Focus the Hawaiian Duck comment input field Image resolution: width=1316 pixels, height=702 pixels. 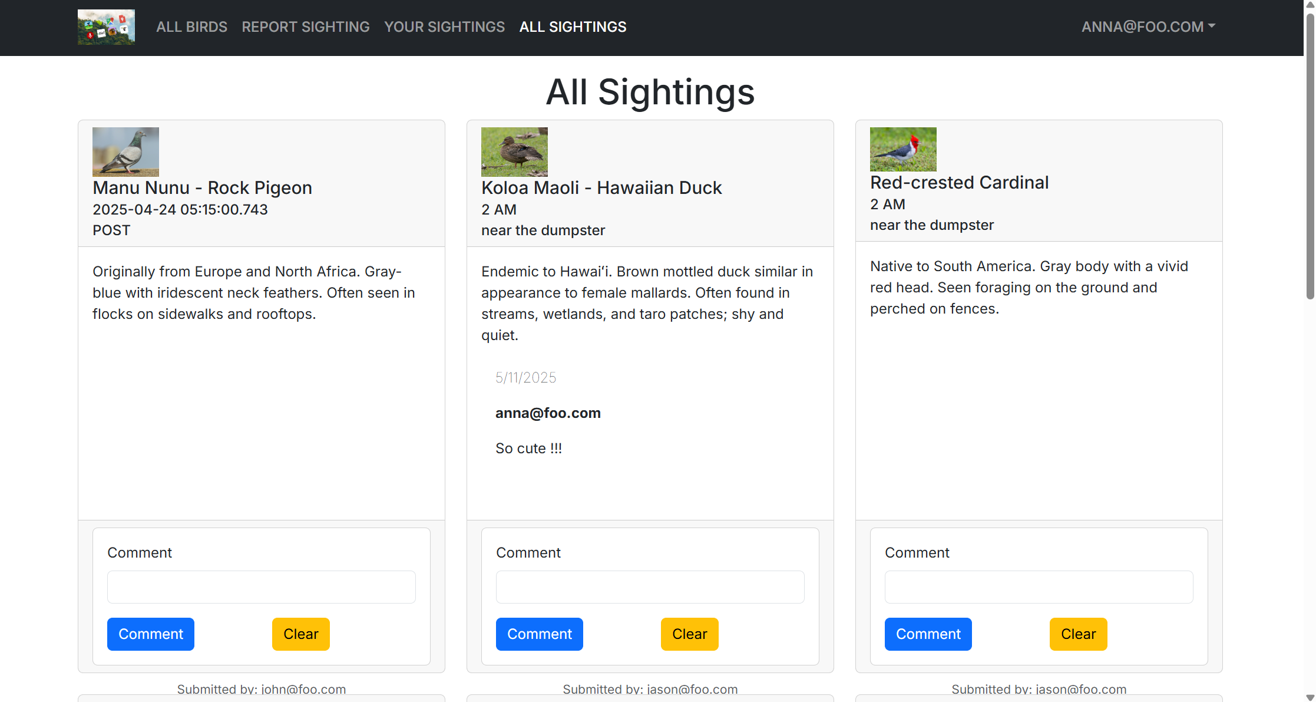point(650,586)
